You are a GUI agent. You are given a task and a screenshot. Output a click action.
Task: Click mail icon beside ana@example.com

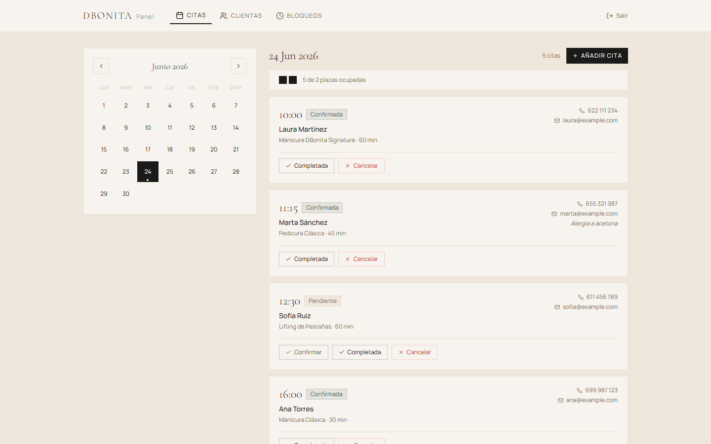[560, 400]
